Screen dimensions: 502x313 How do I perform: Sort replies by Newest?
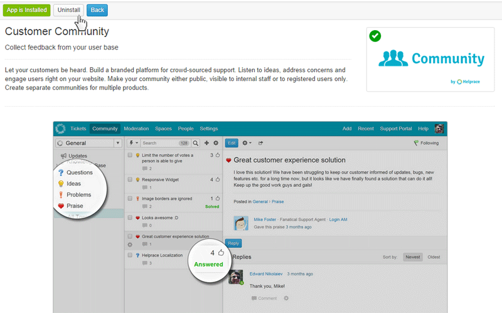412,257
